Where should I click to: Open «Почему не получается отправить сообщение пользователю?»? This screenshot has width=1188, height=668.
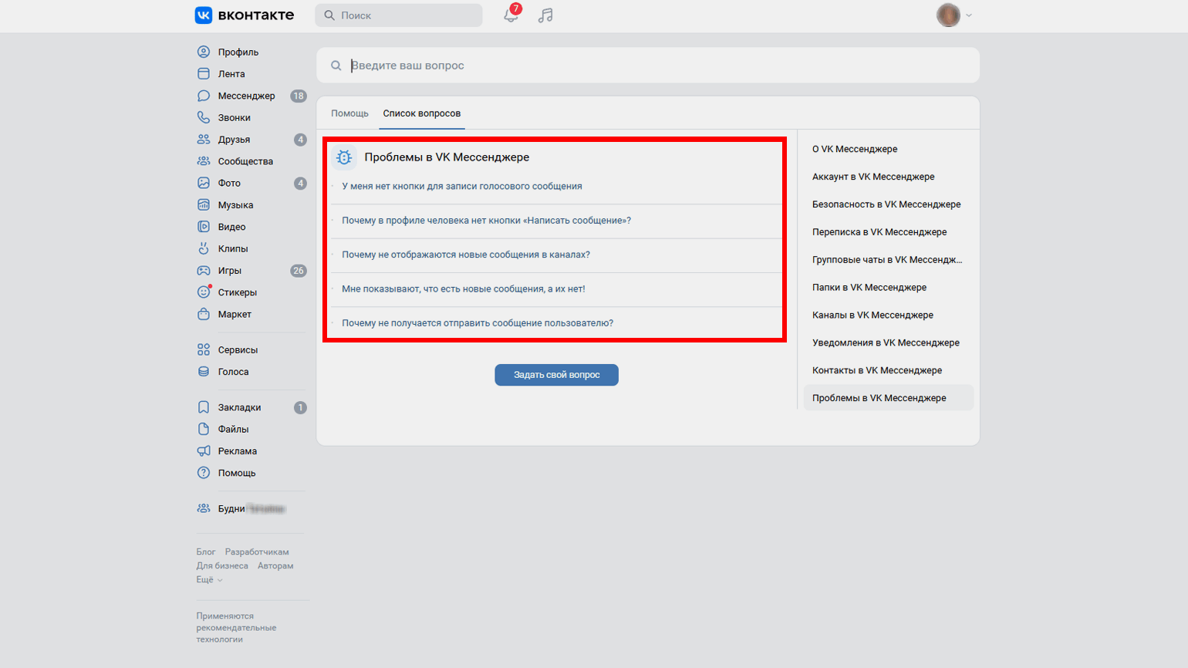click(x=477, y=323)
